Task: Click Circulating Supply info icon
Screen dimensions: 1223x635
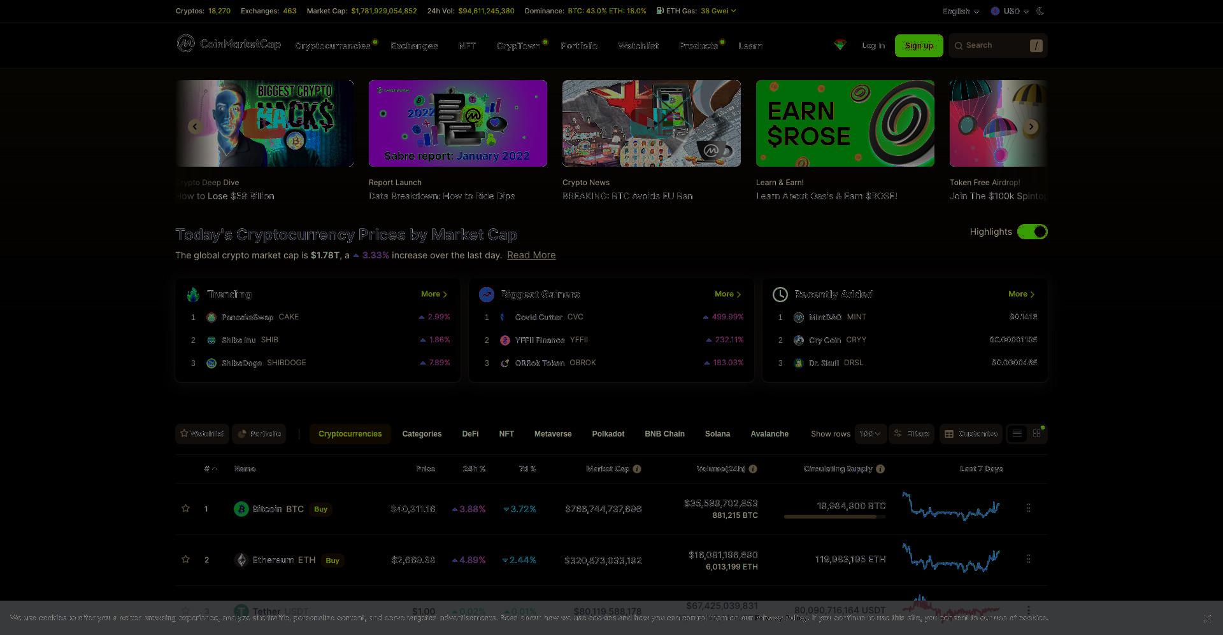Action: [880, 469]
